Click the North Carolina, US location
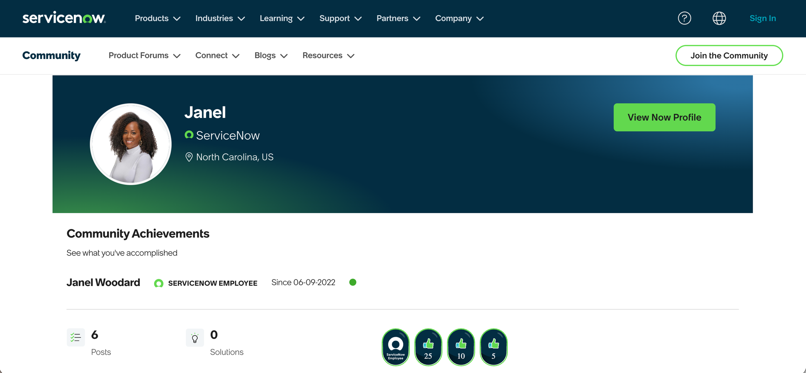Viewport: 806px width, 373px height. (x=235, y=157)
